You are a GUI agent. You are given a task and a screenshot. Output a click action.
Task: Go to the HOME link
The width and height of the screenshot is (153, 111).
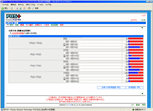[x=143, y=20]
